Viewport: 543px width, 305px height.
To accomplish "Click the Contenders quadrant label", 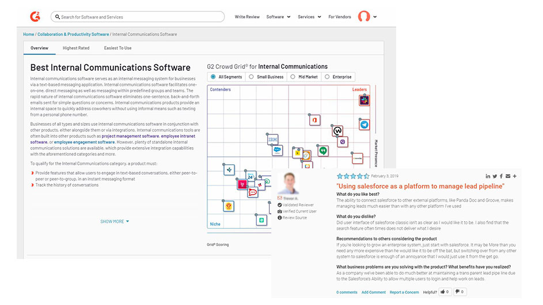I will pos(220,90).
